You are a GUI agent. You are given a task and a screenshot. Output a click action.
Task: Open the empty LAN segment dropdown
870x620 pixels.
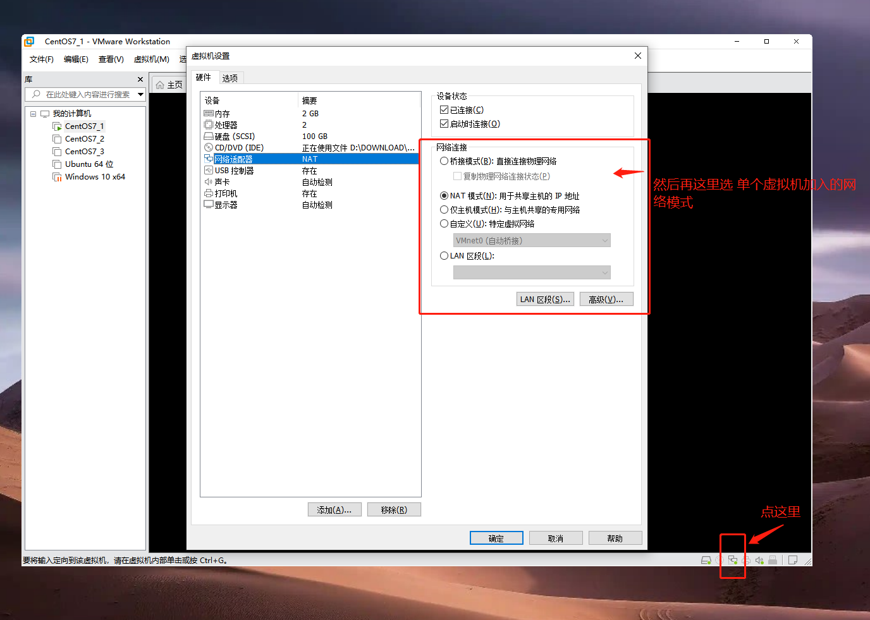pyautogui.click(x=532, y=272)
